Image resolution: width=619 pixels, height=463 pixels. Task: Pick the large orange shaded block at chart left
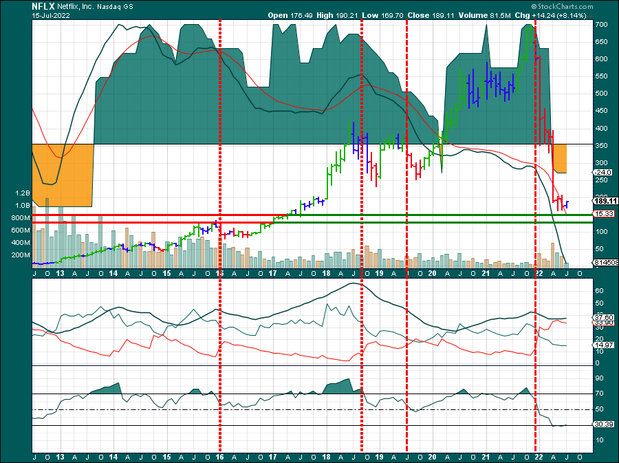[62, 175]
